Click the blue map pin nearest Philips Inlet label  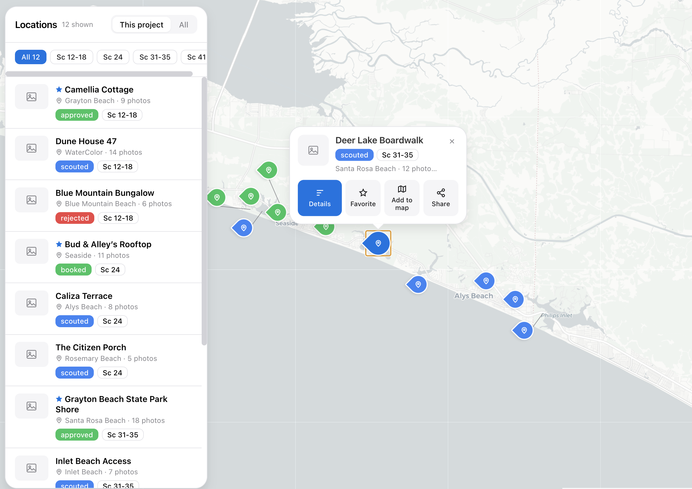523,330
